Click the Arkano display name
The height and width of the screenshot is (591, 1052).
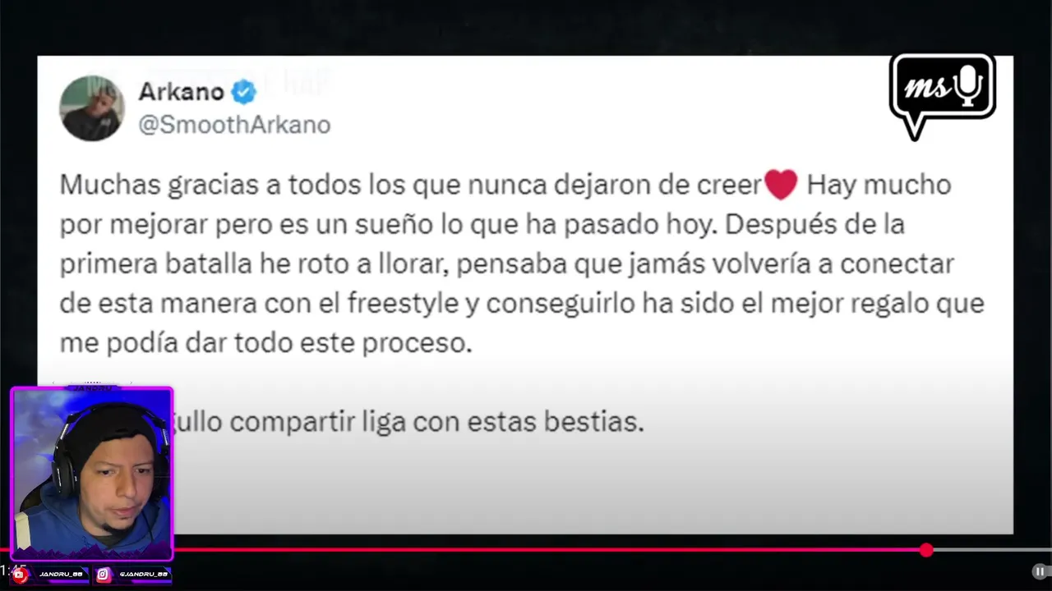pos(181,91)
